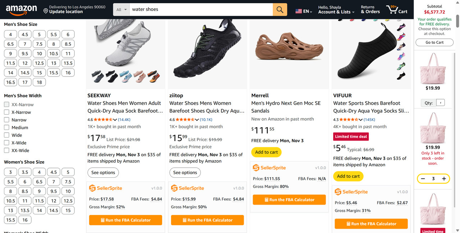Expand SEEKWAY rating breakdown chevron
Screen dimensions: 460x233
pos(115,120)
